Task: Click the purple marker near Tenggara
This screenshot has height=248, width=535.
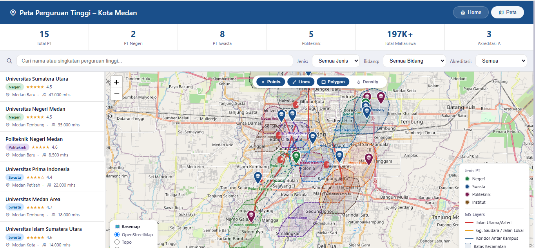Action: point(368,159)
